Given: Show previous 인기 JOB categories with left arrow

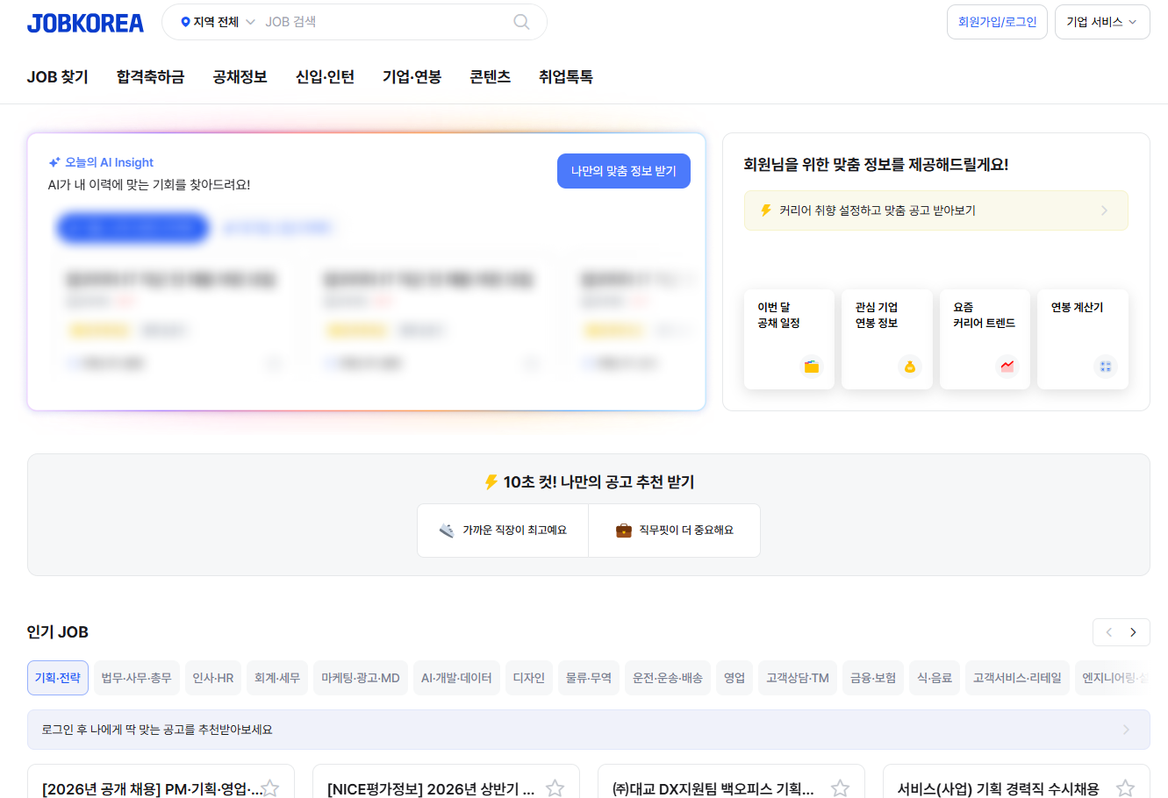Looking at the screenshot, I should [1107, 632].
